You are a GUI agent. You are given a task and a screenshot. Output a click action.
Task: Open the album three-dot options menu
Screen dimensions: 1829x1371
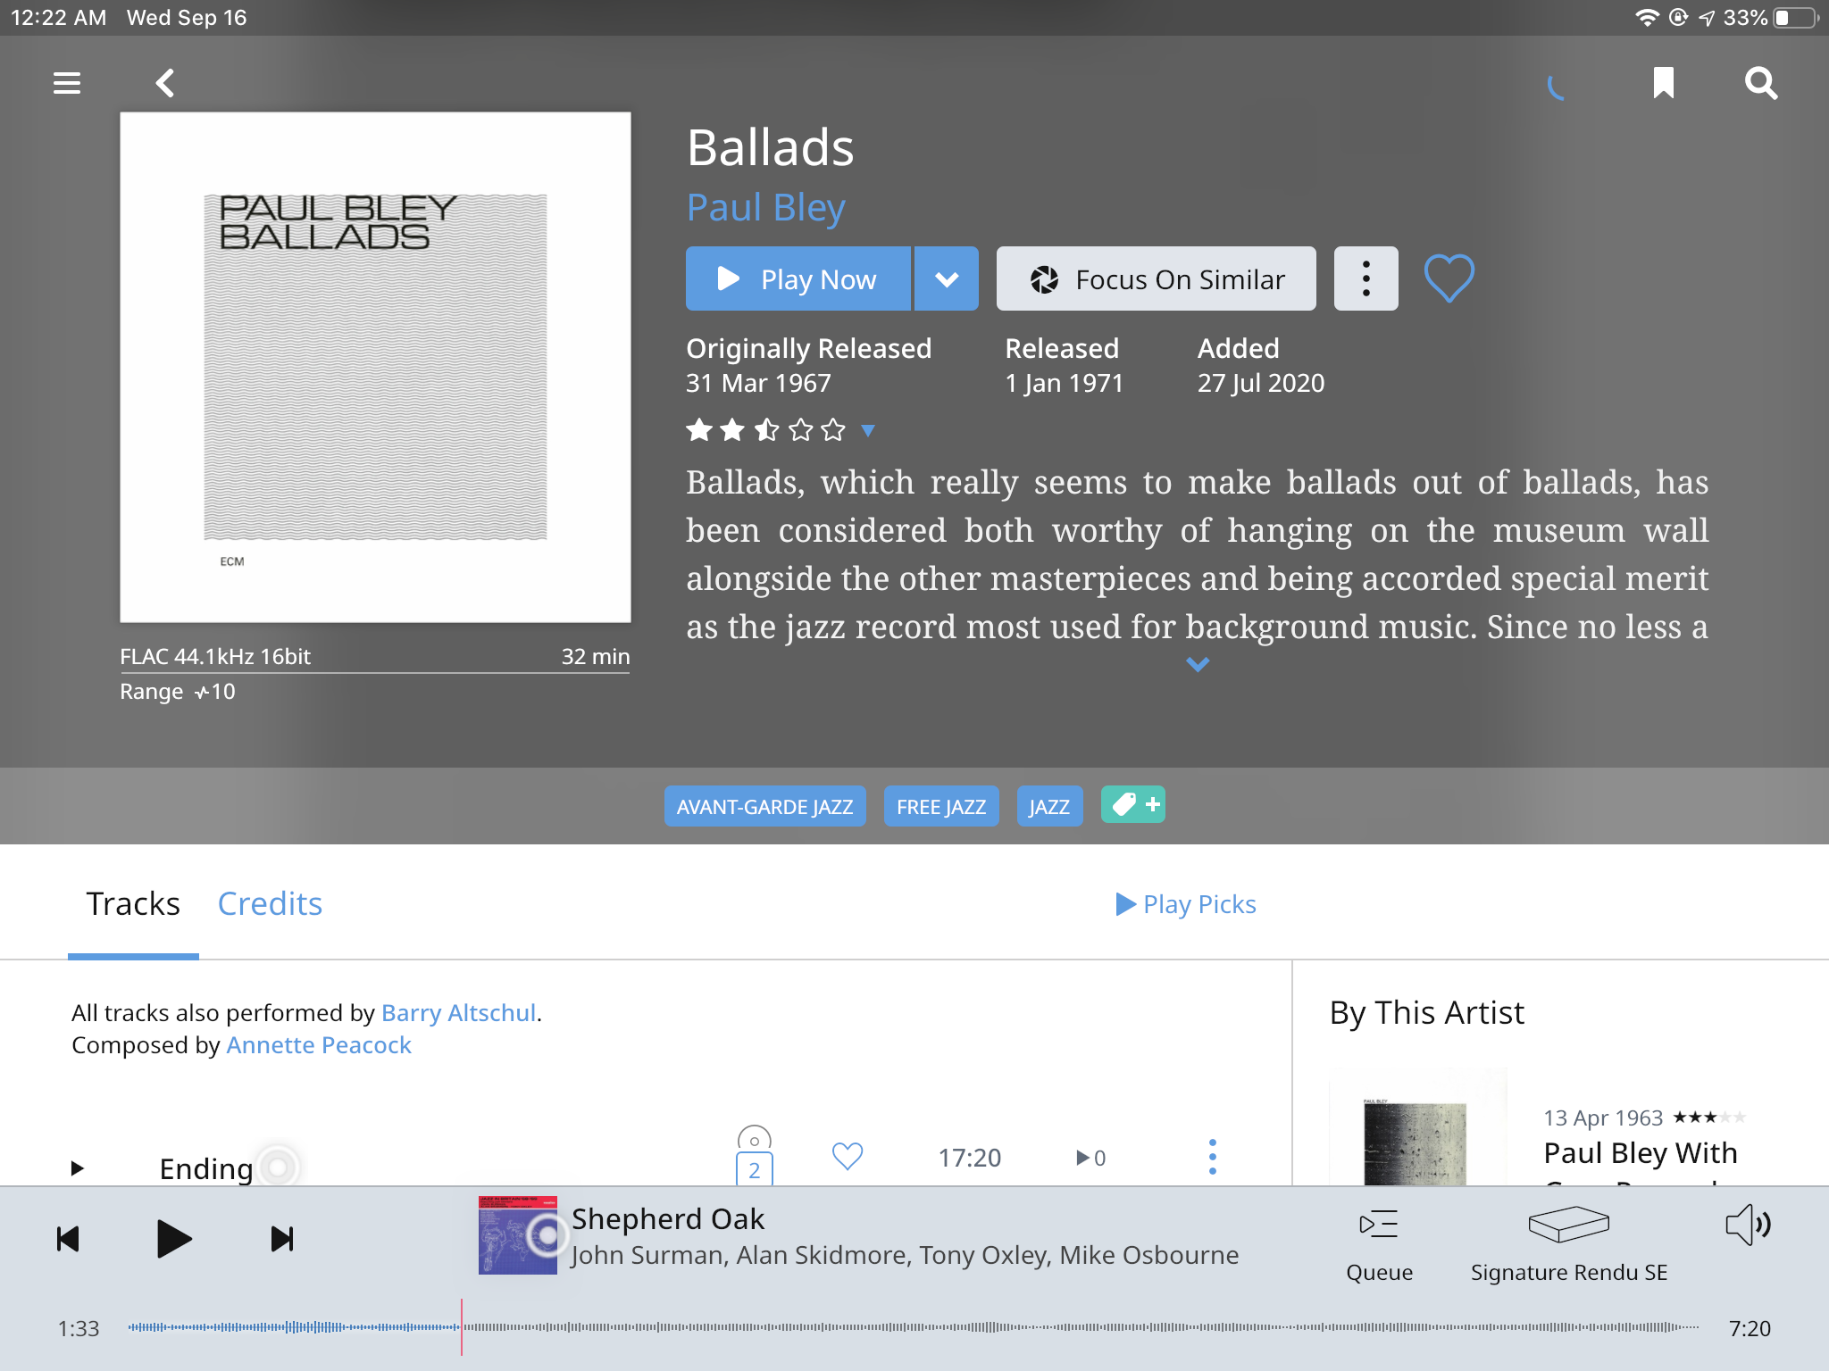point(1365,278)
